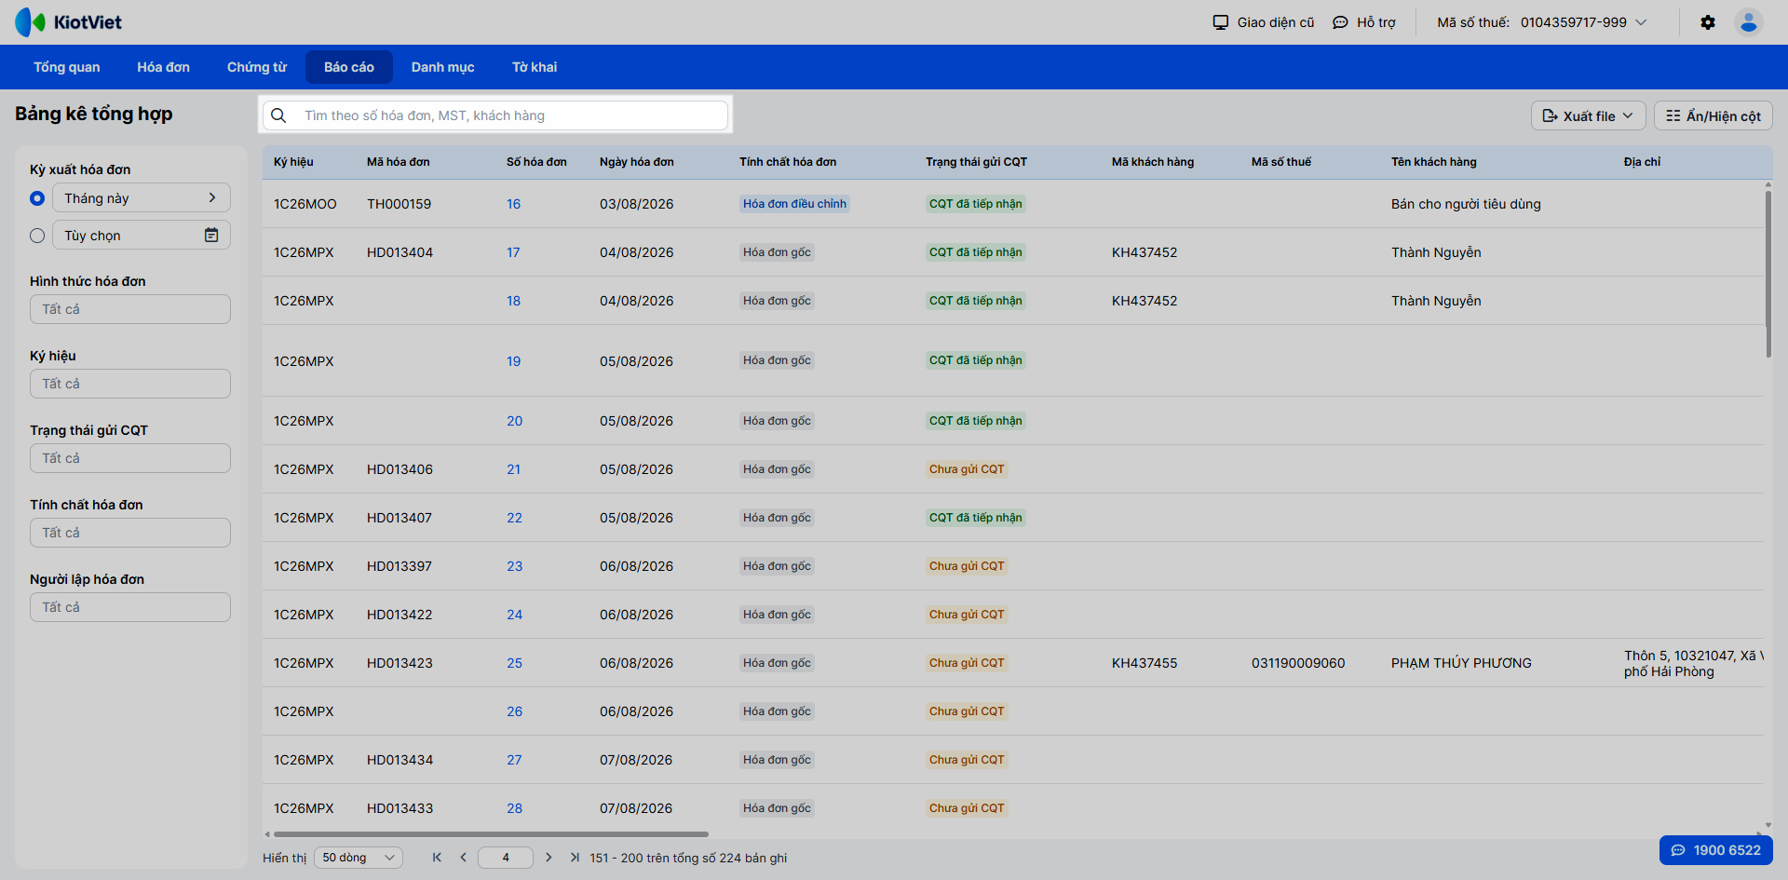Expand the Xuất file dropdown
Viewport: 1788px width, 880px height.
pos(1588,115)
